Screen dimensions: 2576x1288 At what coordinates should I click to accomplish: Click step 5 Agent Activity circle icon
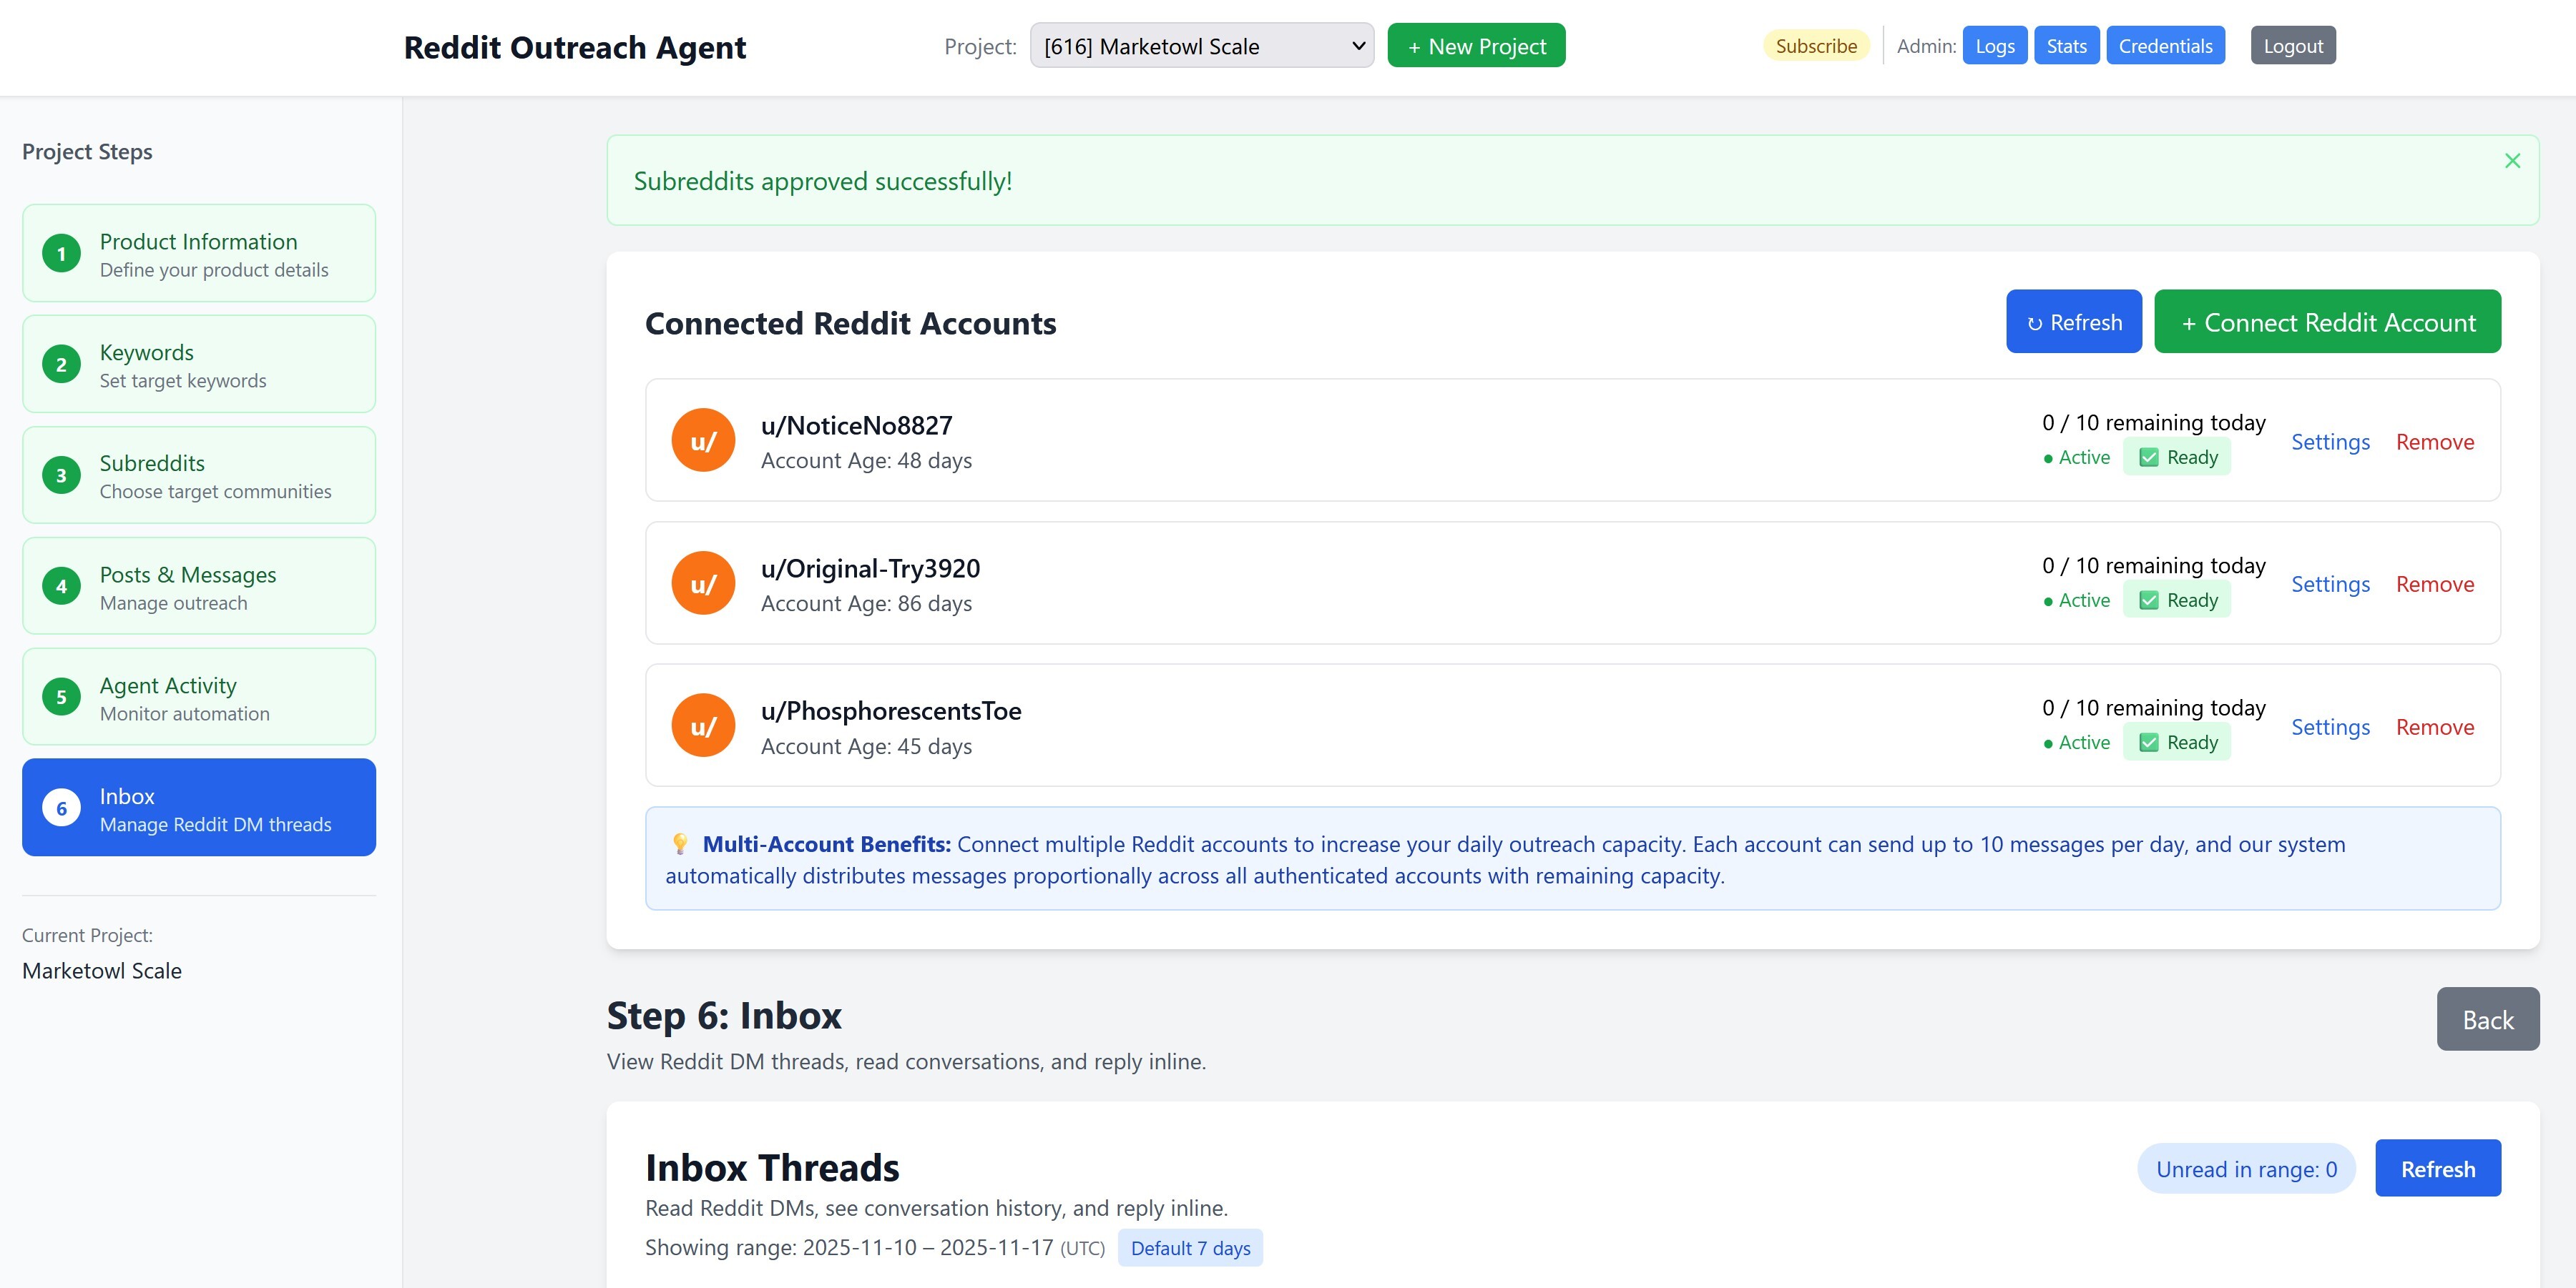62,696
